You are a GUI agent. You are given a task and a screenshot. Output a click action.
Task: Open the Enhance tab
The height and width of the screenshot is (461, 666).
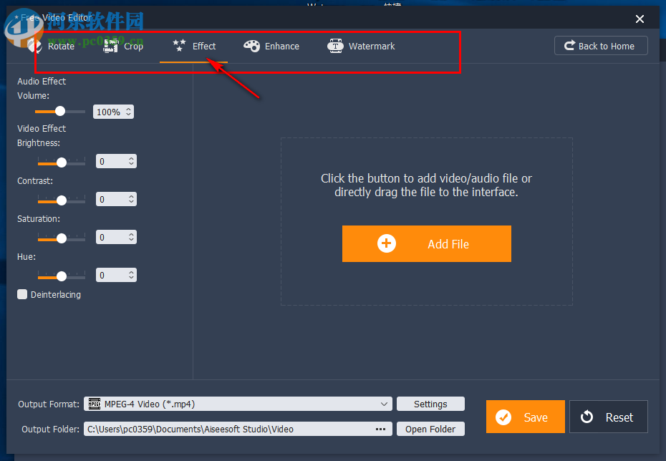point(271,46)
